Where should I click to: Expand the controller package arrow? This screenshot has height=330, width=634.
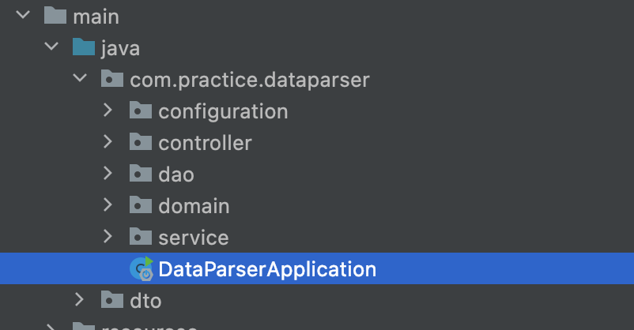pyautogui.click(x=108, y=141)
